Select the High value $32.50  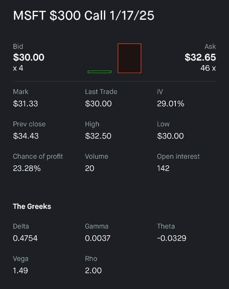point(98,136)
